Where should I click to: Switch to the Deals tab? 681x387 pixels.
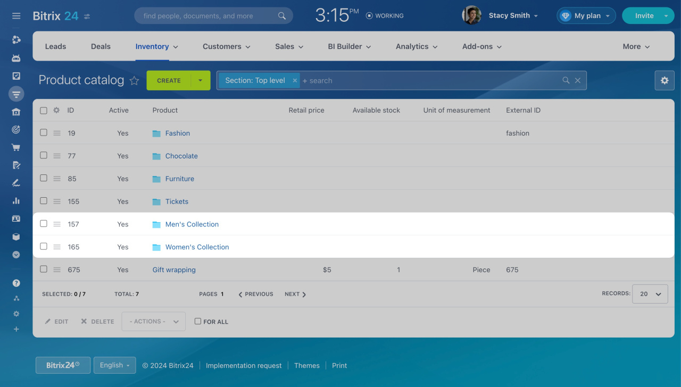[101, 47]
